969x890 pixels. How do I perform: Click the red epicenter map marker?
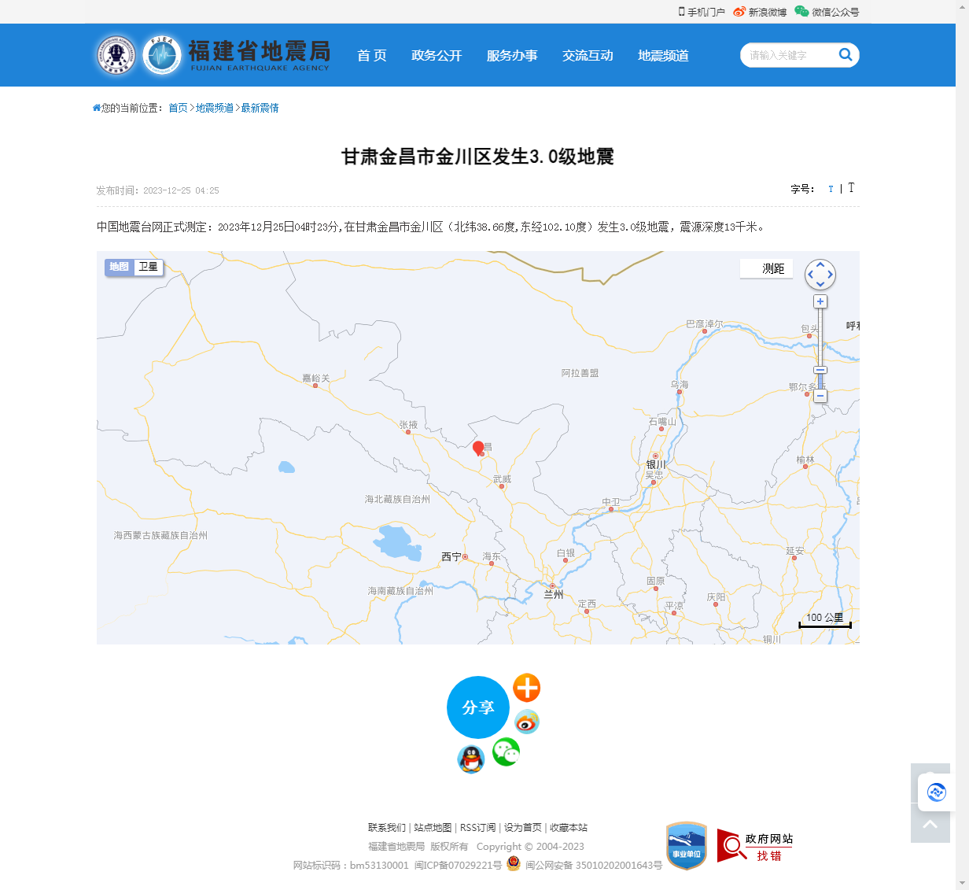point(478,448)
